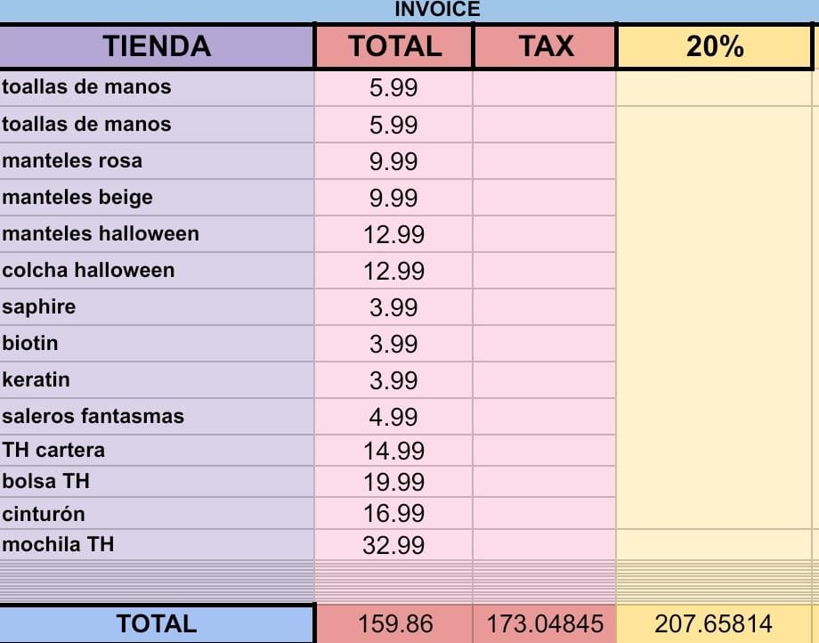Image resolution: width=819 pixels, height=643 pixels.
Task: Select the TAX column header
Action: click(545, 46)
